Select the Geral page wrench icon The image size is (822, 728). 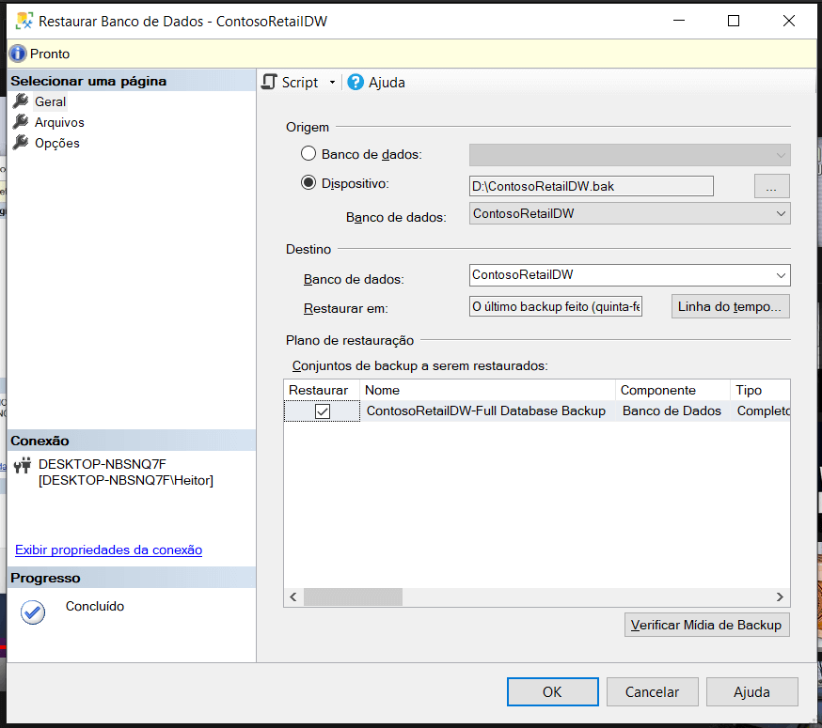(x=21, y=101)
